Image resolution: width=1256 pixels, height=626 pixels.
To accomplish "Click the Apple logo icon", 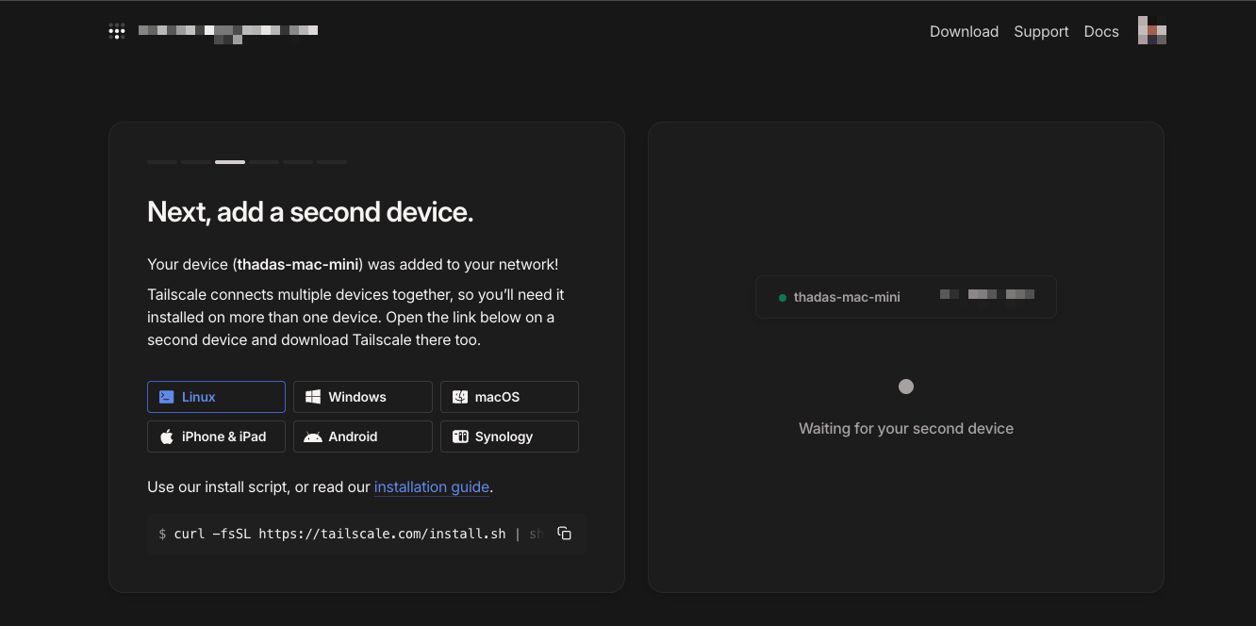I will (x=167, y=437).
